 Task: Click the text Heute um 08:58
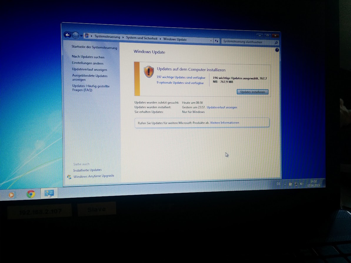pyautogui.click(x=192, y=103)
